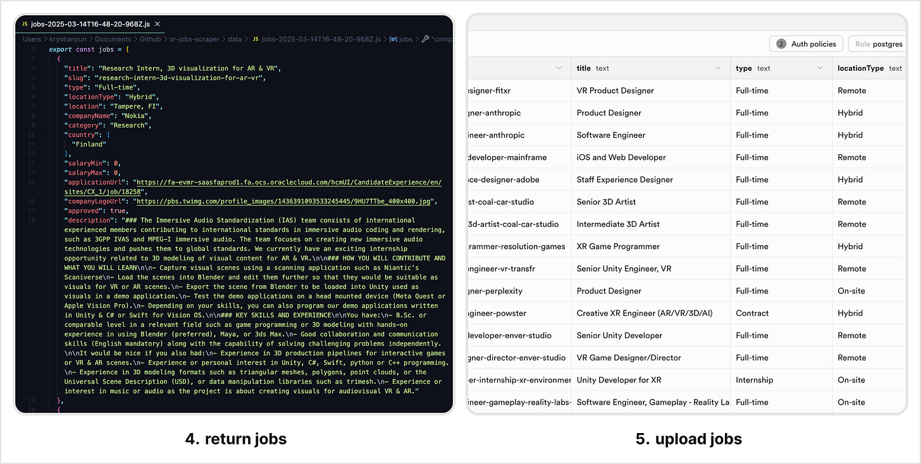Place cursor on "export const jobs = [" line
The height and width of the screenshot is (464, 921).
click(89, 49)
